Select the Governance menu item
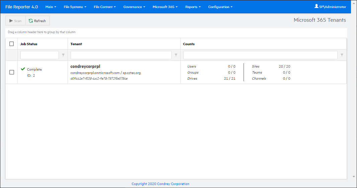357x188 pixels. click(134, 7)
